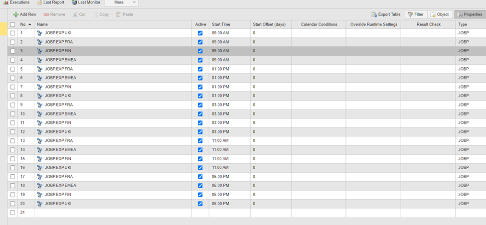Image resolution: width=486 pixels, height=225 pixels.
Task: Click the Start Time column header
Action: click(x=221, y=24)
